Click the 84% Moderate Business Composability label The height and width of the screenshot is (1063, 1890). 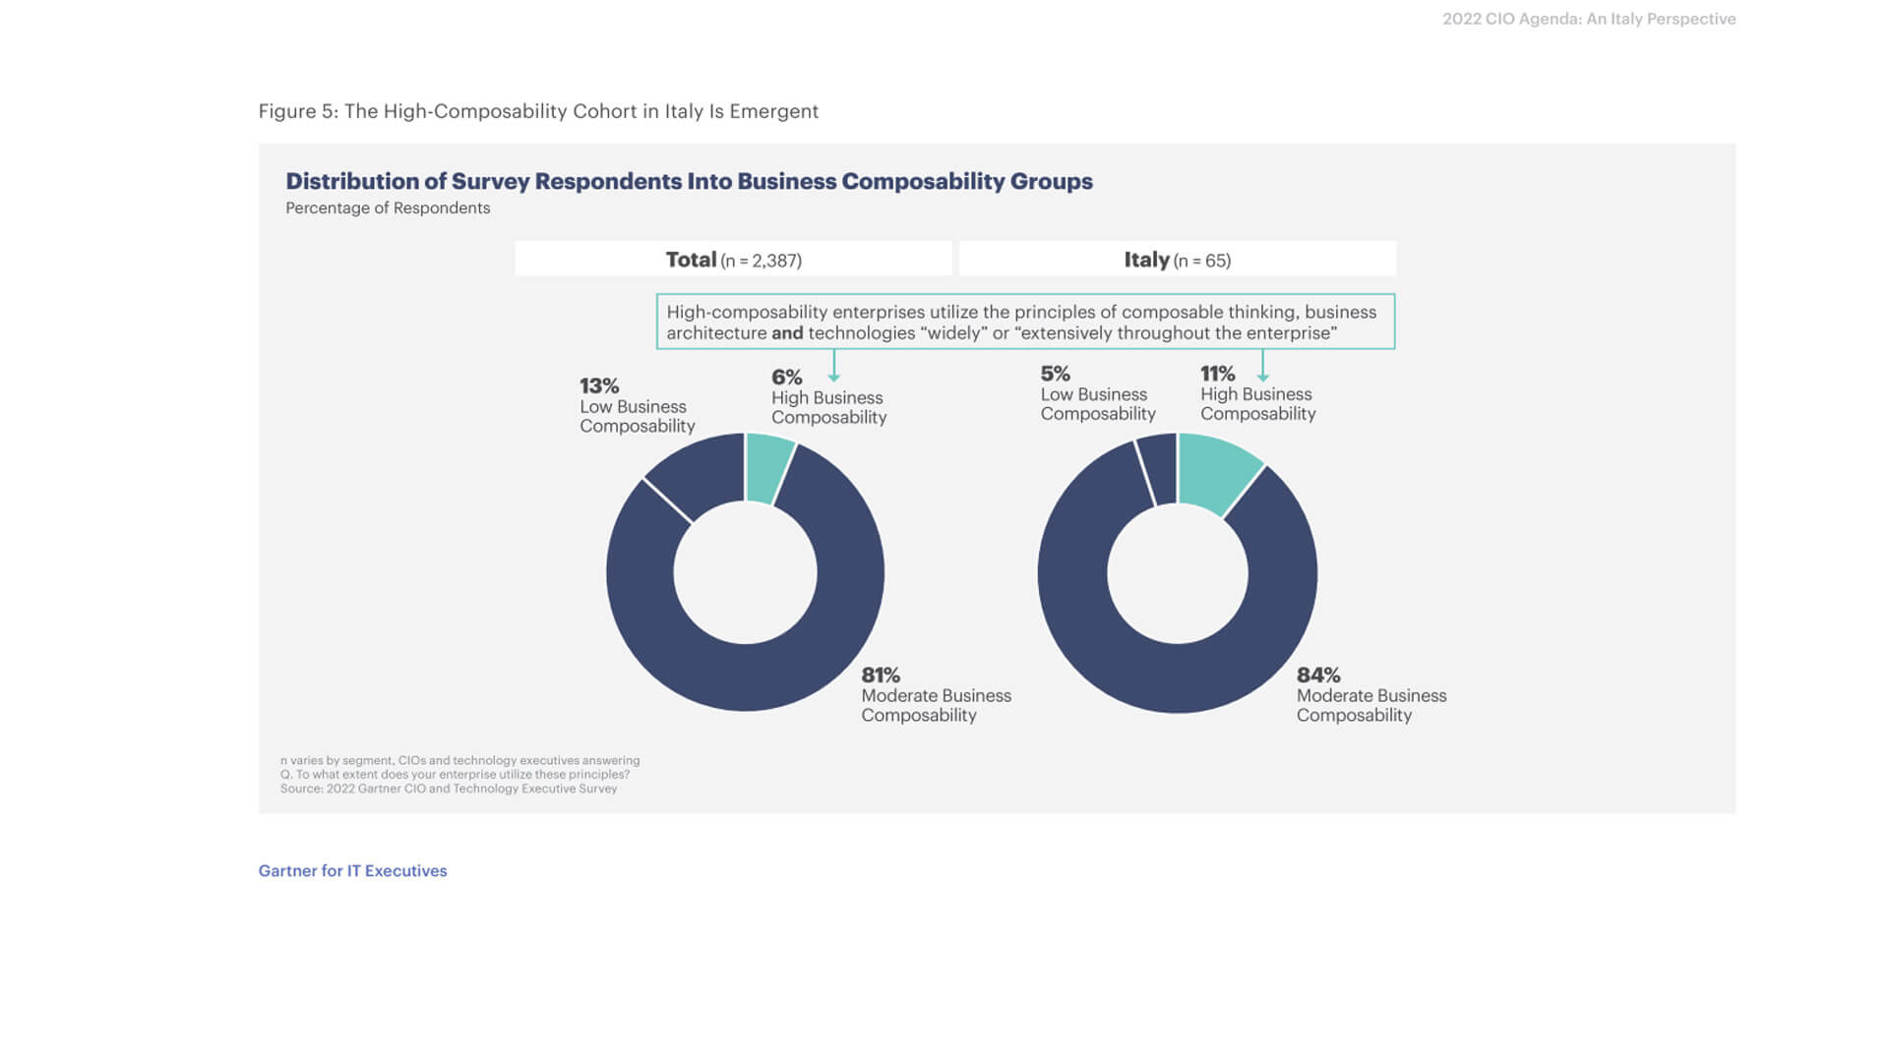[x=1370, y=695]
